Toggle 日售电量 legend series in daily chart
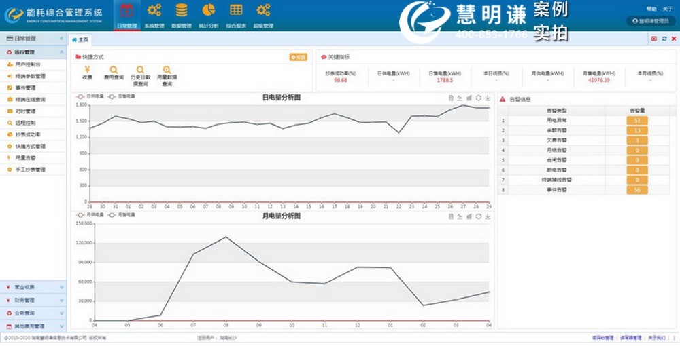The height and width of the screenshot is (346, 680). [122, 97]
